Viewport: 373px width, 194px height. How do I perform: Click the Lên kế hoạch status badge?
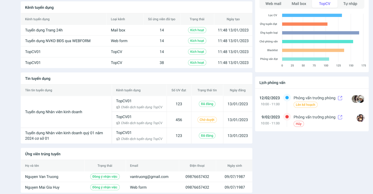coord(305,105)
